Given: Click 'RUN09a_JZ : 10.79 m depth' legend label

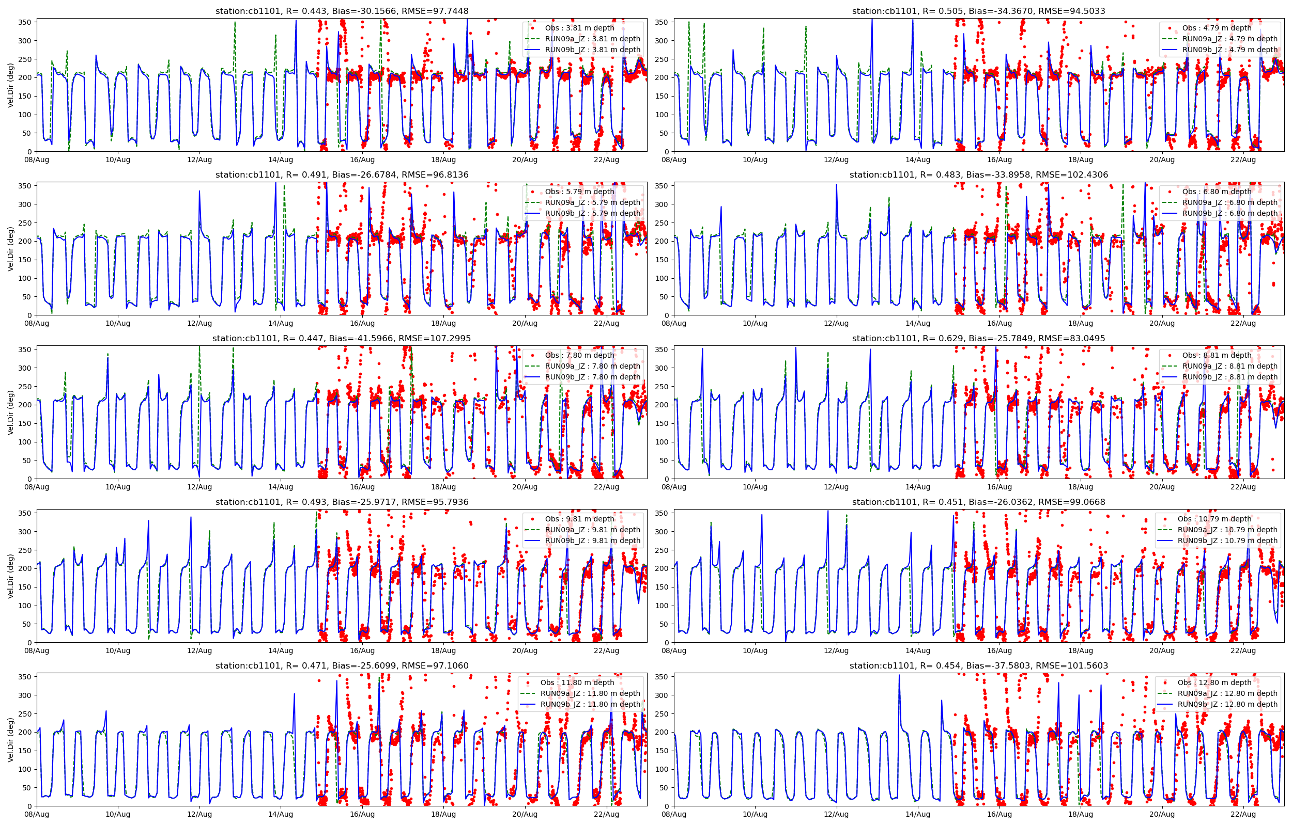Looking at the screenshot, I should pos(1227,529).
